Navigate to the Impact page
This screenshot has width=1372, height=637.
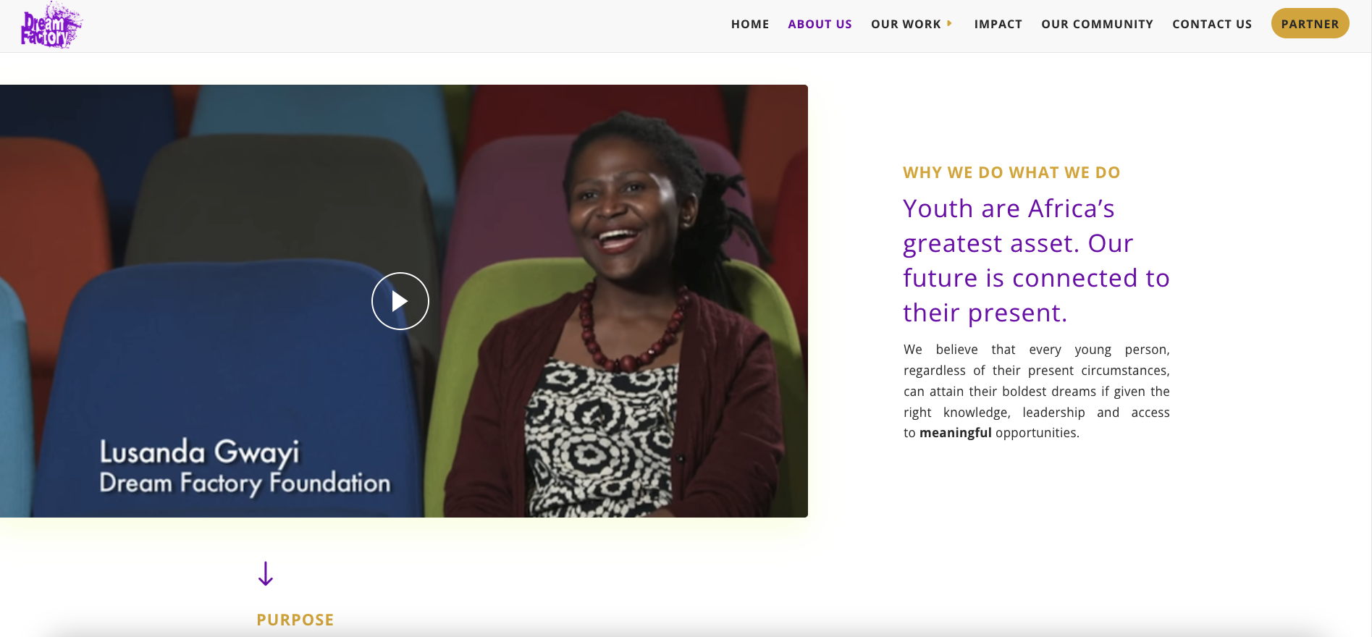click(998, 24)
